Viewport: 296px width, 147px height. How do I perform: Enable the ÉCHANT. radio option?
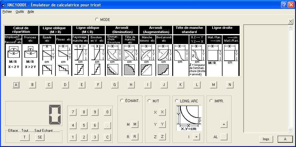coord(122,101)
